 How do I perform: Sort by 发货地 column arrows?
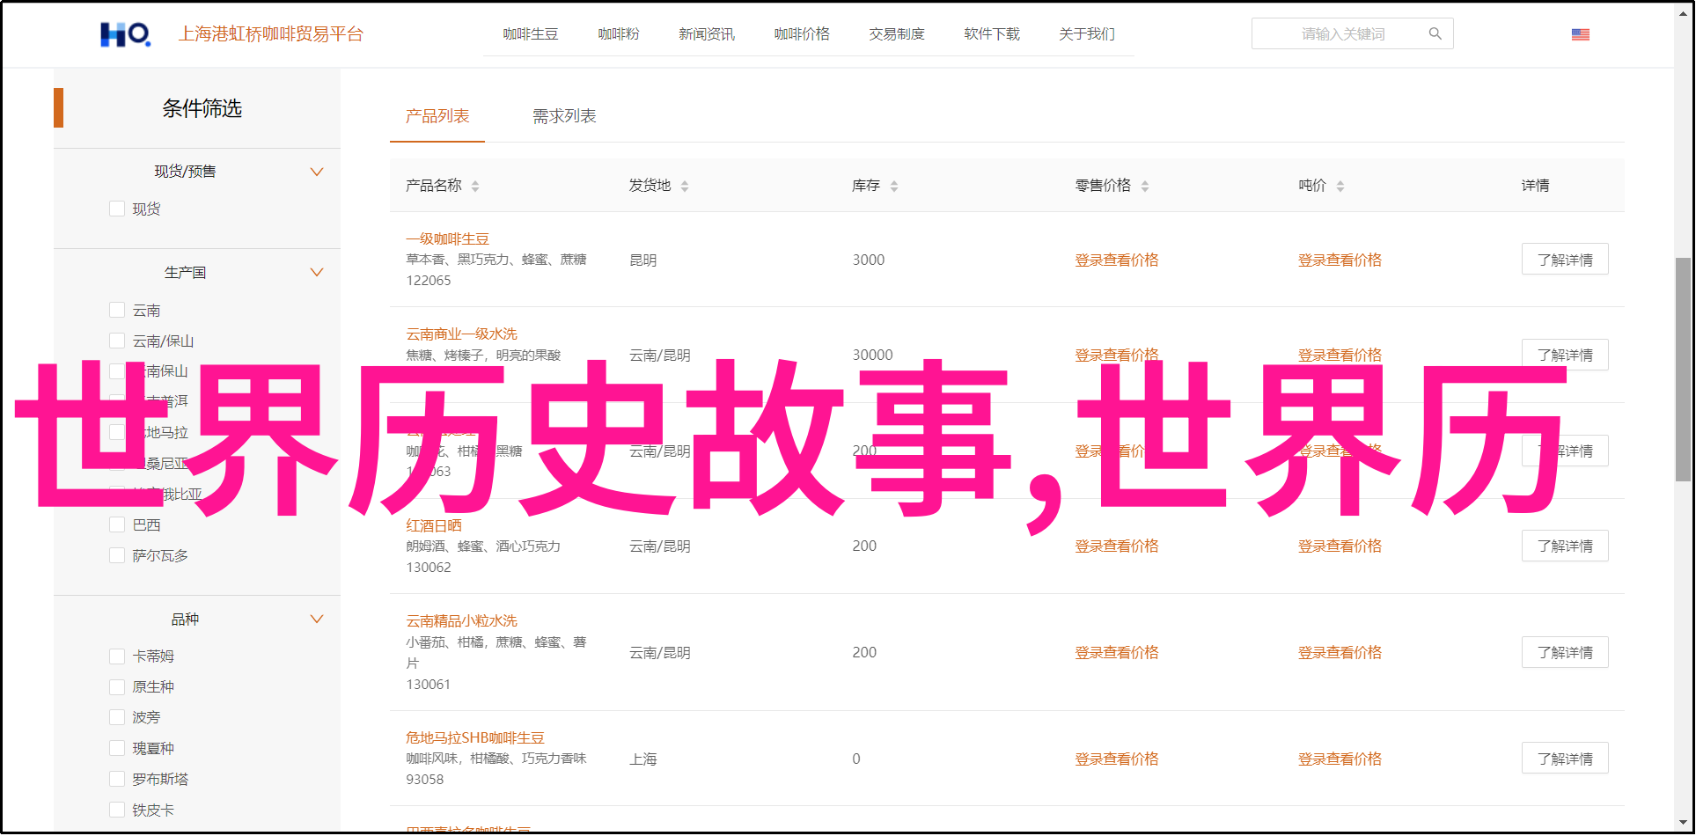(685, 186)
